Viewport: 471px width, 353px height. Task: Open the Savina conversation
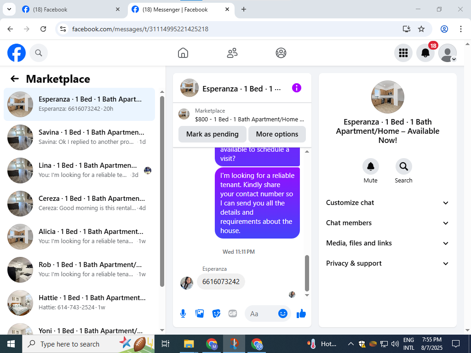tap(79, 137)
